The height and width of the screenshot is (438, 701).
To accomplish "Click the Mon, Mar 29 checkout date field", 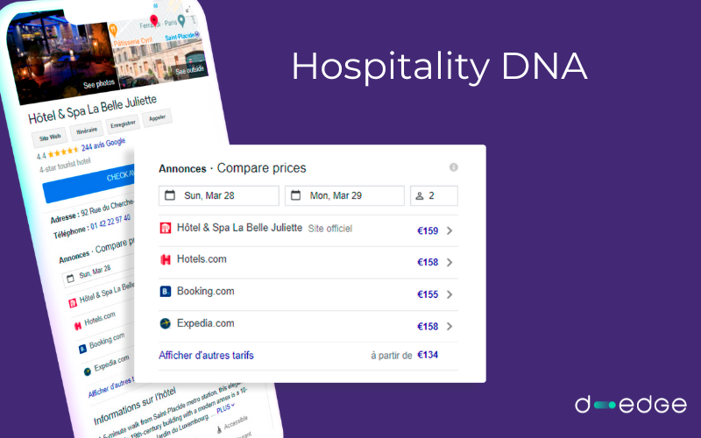I will pyautogui.click(x=344, y=195).
